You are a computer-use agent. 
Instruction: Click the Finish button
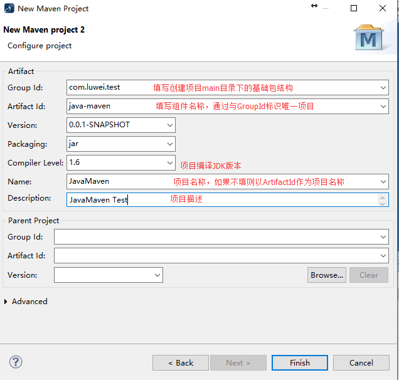pyautogui.click(x=300, y=362)
